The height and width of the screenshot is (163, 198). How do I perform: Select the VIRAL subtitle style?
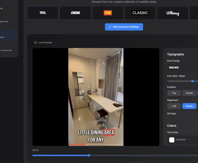pyautogui.click(x=43, y=13)
